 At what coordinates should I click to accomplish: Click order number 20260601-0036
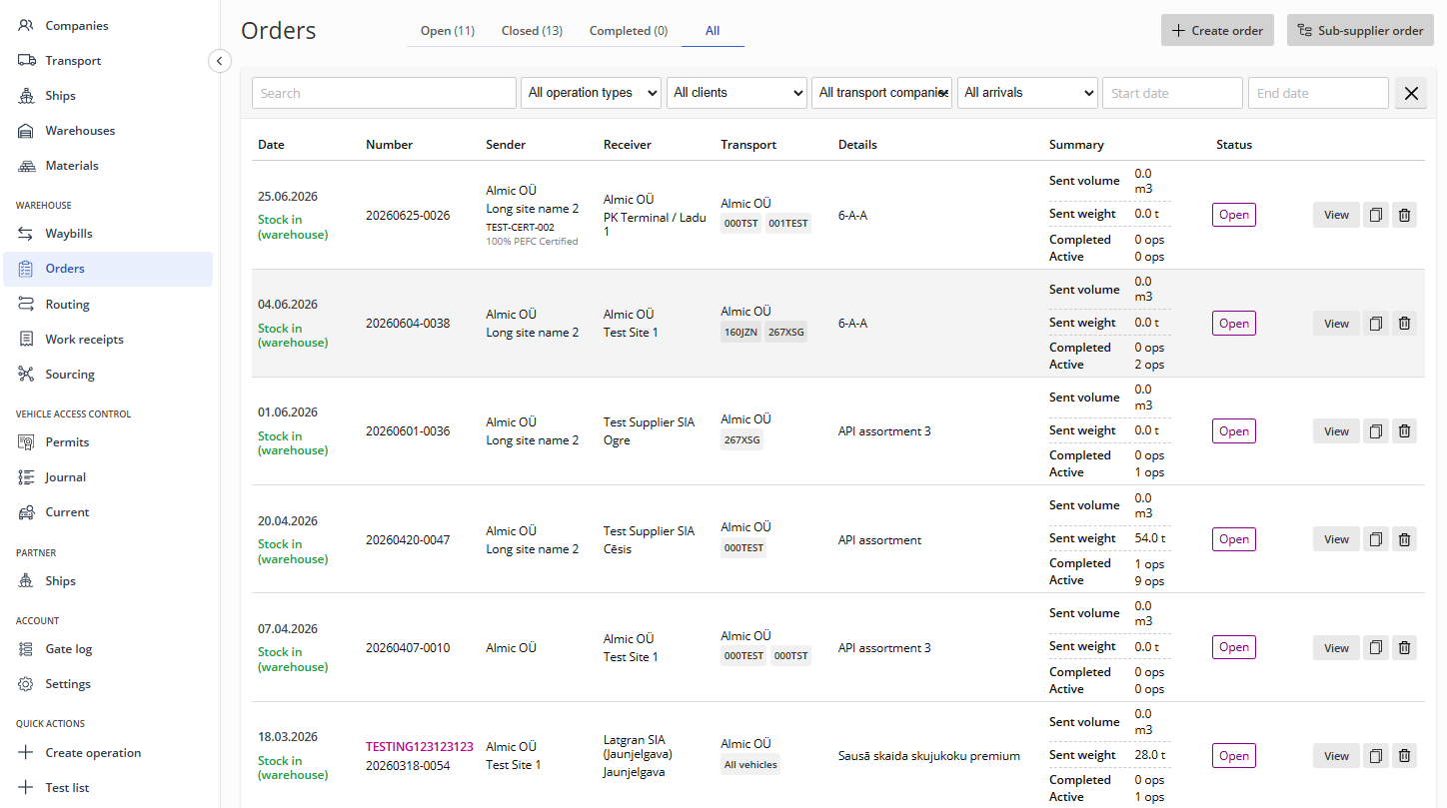point(408,431)
